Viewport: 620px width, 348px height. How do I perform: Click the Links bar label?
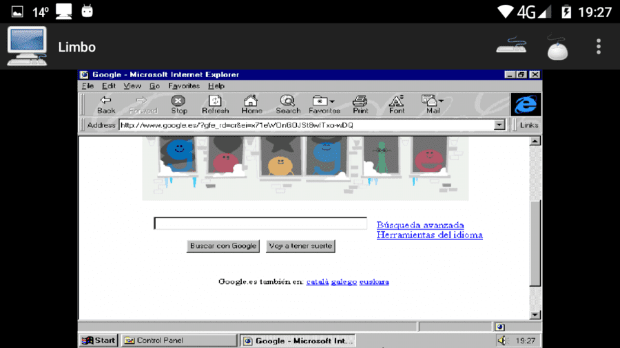point(528,125)
